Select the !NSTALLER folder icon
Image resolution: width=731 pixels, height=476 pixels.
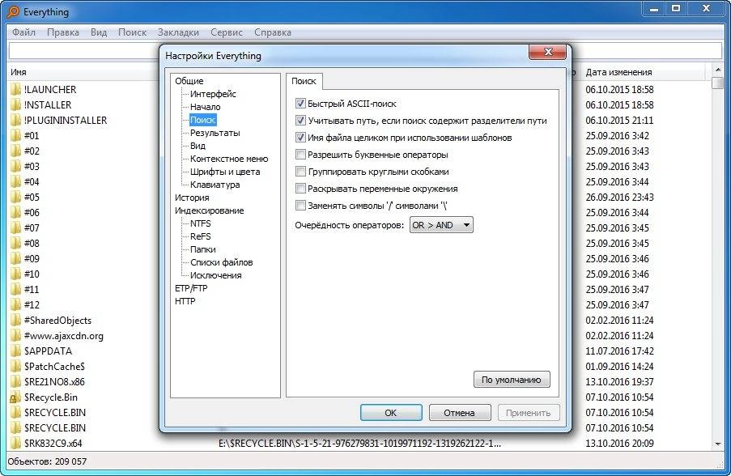(x=16, y=104)
